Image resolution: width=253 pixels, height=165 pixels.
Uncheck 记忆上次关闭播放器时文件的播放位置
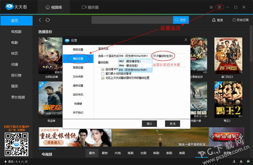(103, 78)
